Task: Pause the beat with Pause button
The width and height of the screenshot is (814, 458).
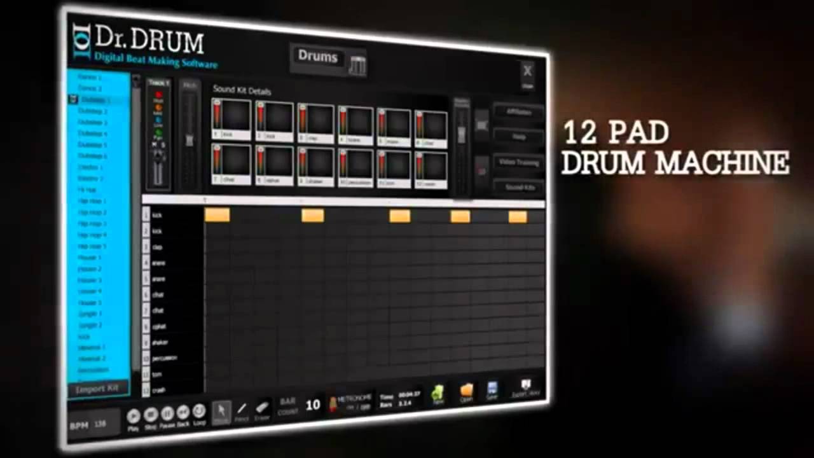Action: click(x=167, y=413)
